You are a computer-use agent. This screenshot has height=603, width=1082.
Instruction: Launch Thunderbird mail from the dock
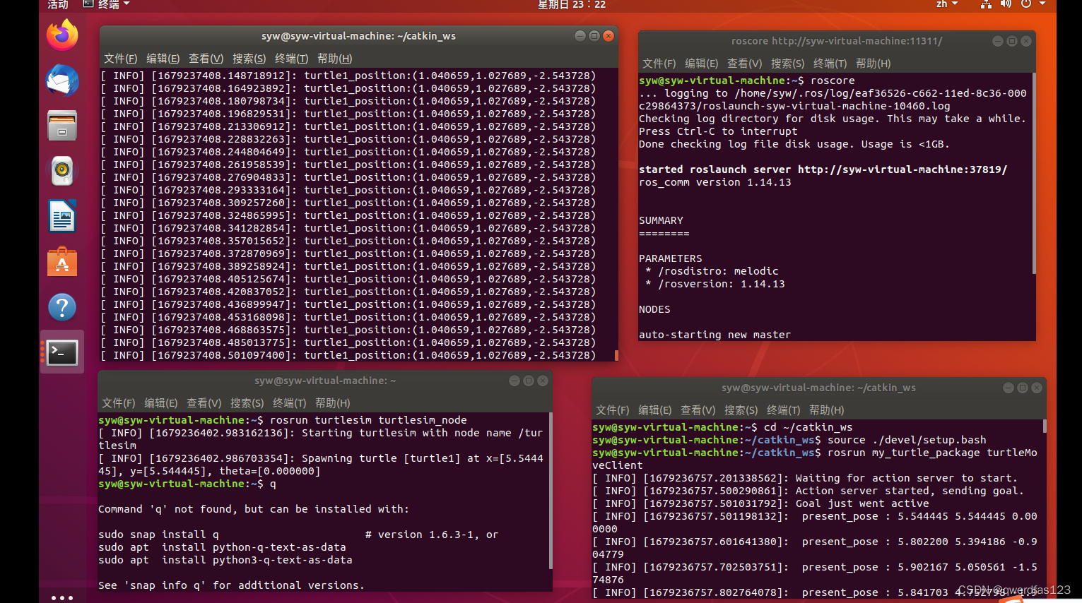[x=62, y=80]
